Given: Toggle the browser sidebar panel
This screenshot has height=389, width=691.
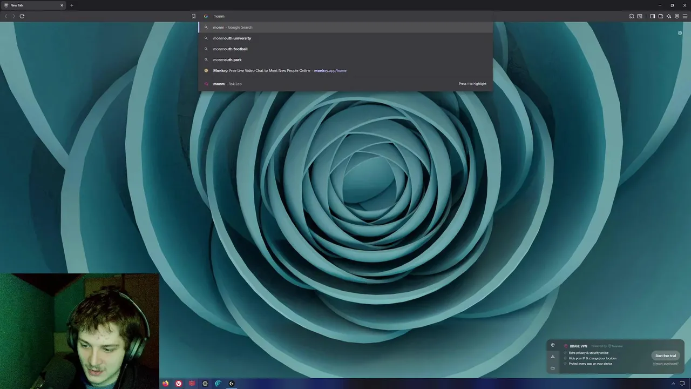Looking at the screenshot, I should pos(652,16).
